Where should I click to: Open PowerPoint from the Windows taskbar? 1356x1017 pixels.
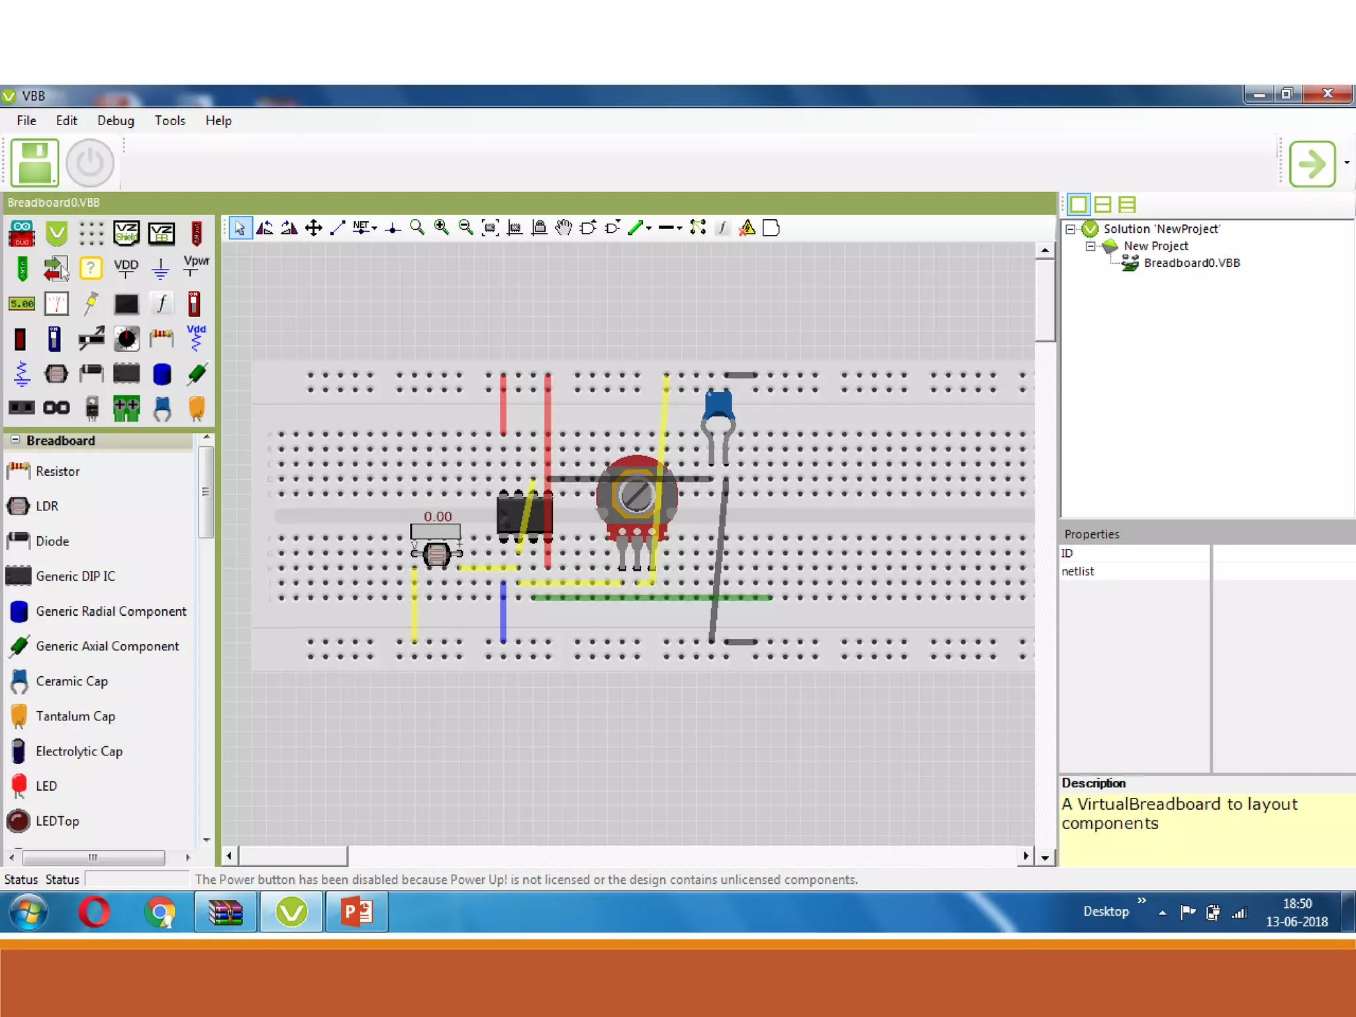357,912
